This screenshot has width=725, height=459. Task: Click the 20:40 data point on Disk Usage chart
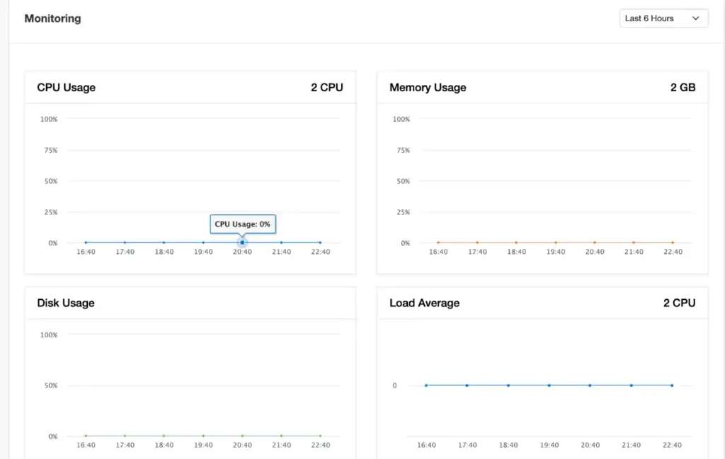point(242,436)
